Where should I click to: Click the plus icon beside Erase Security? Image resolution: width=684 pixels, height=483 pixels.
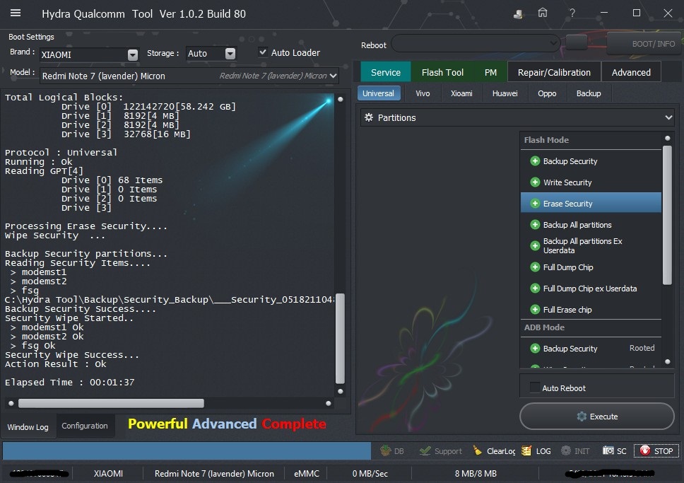pos(535,204)
